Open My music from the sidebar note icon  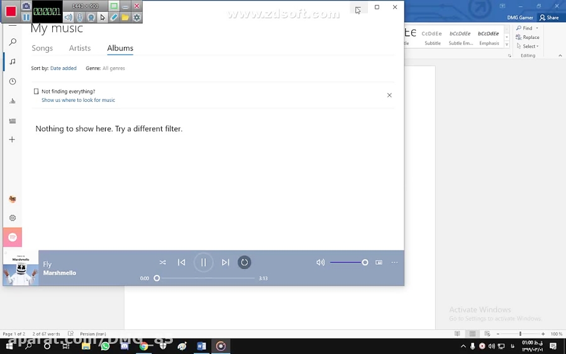13,62
